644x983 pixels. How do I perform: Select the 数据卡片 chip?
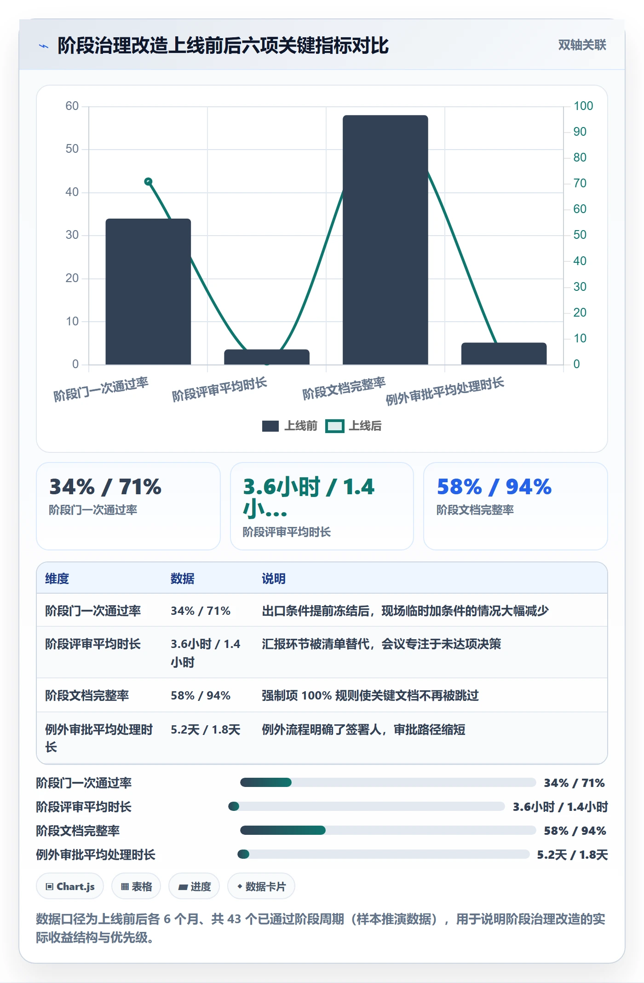click(261, 886)
